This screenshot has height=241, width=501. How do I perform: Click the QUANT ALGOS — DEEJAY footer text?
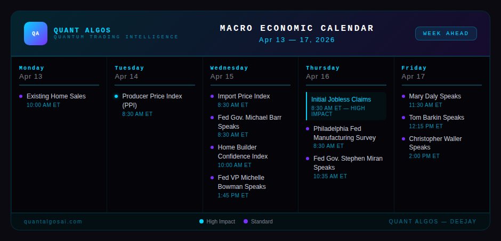click(433, 221)
